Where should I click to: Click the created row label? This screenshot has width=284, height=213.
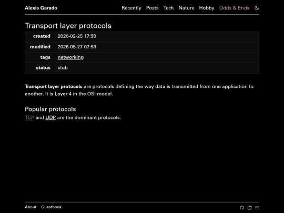tap(42, 36)
